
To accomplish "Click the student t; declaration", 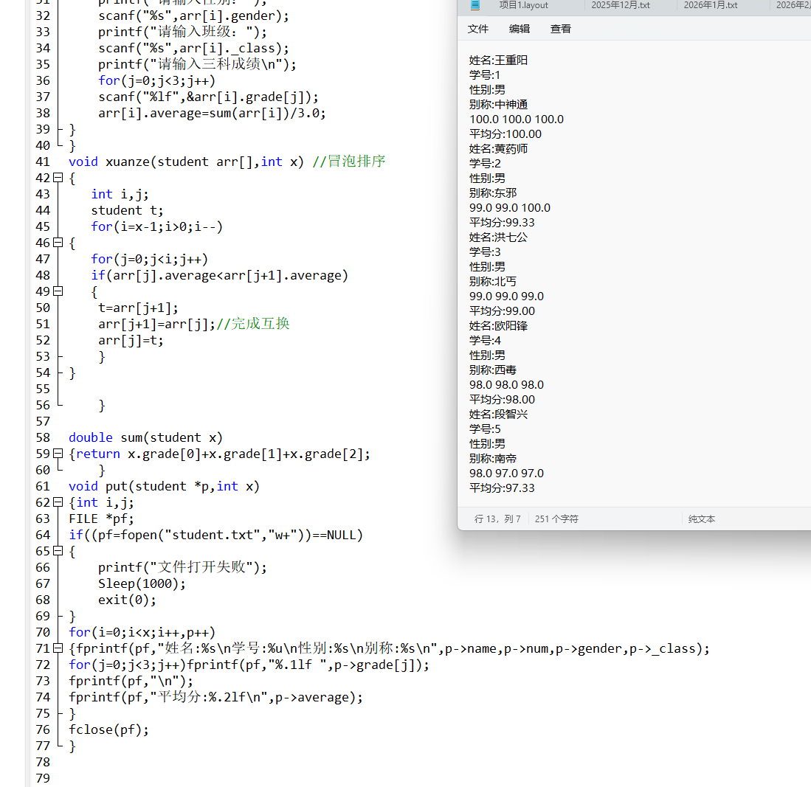I will pyautogui.click(x=127, y=210).
